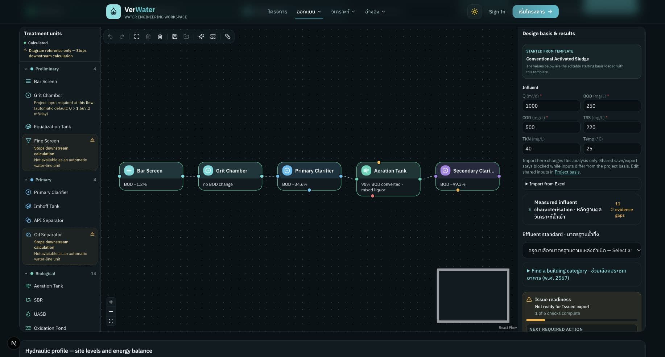Open the ออกแบบ navigation menu
Screen dimensions: 665x357
(309, 12)
